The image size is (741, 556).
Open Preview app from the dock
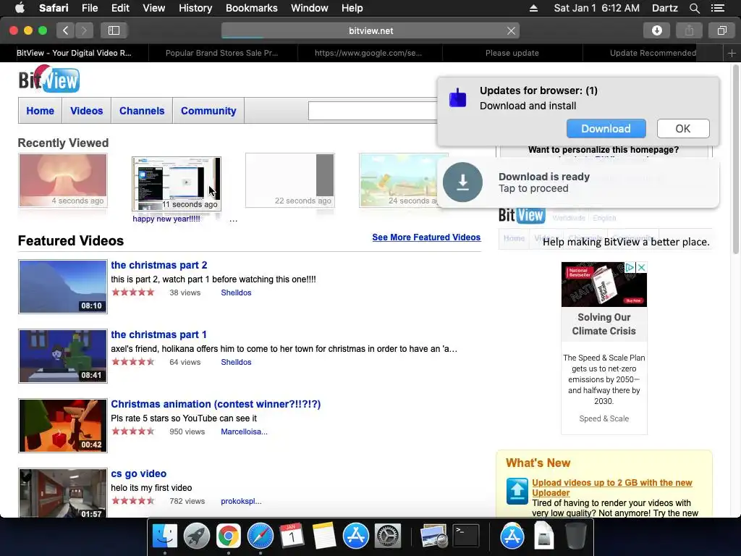click(x=434, y=536)
